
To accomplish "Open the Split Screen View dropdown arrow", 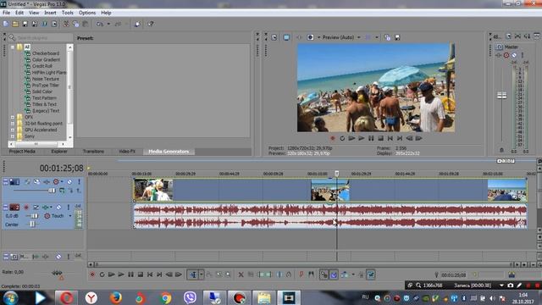I will point(377,37).
